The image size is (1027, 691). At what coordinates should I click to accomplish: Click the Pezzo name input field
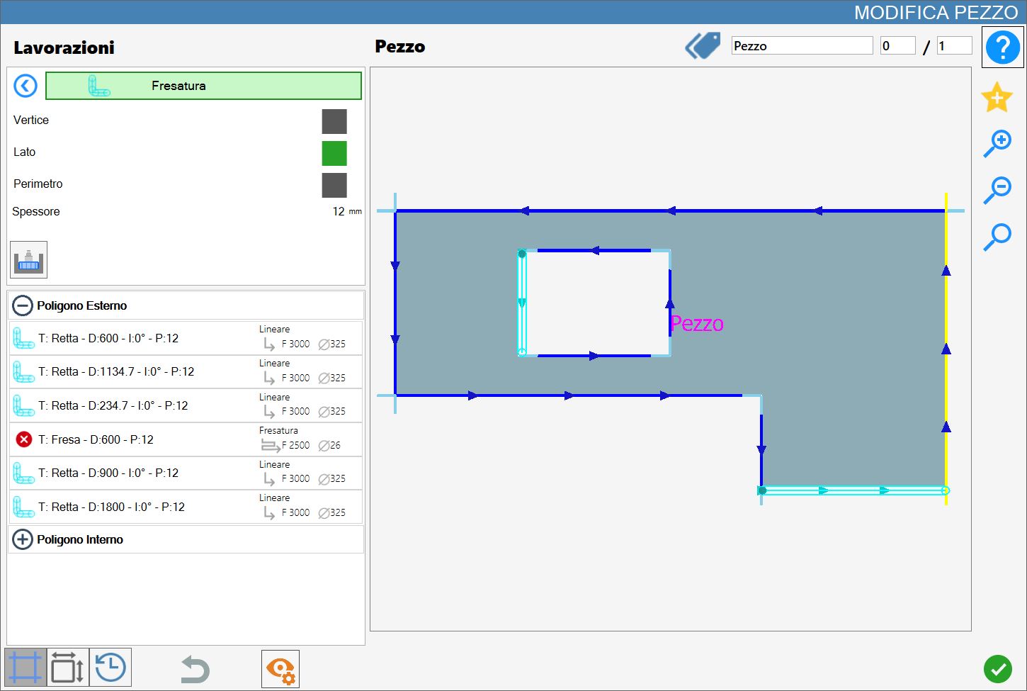pos(802,46)
